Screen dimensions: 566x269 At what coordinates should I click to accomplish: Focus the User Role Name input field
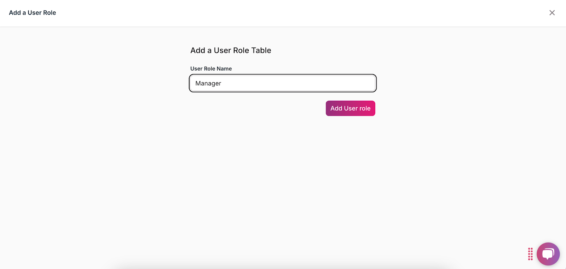coord(282,83)
